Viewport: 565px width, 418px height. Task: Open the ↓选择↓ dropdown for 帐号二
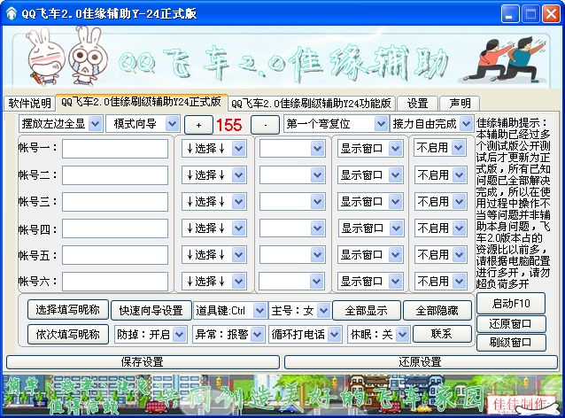click(x=214, y=175)
